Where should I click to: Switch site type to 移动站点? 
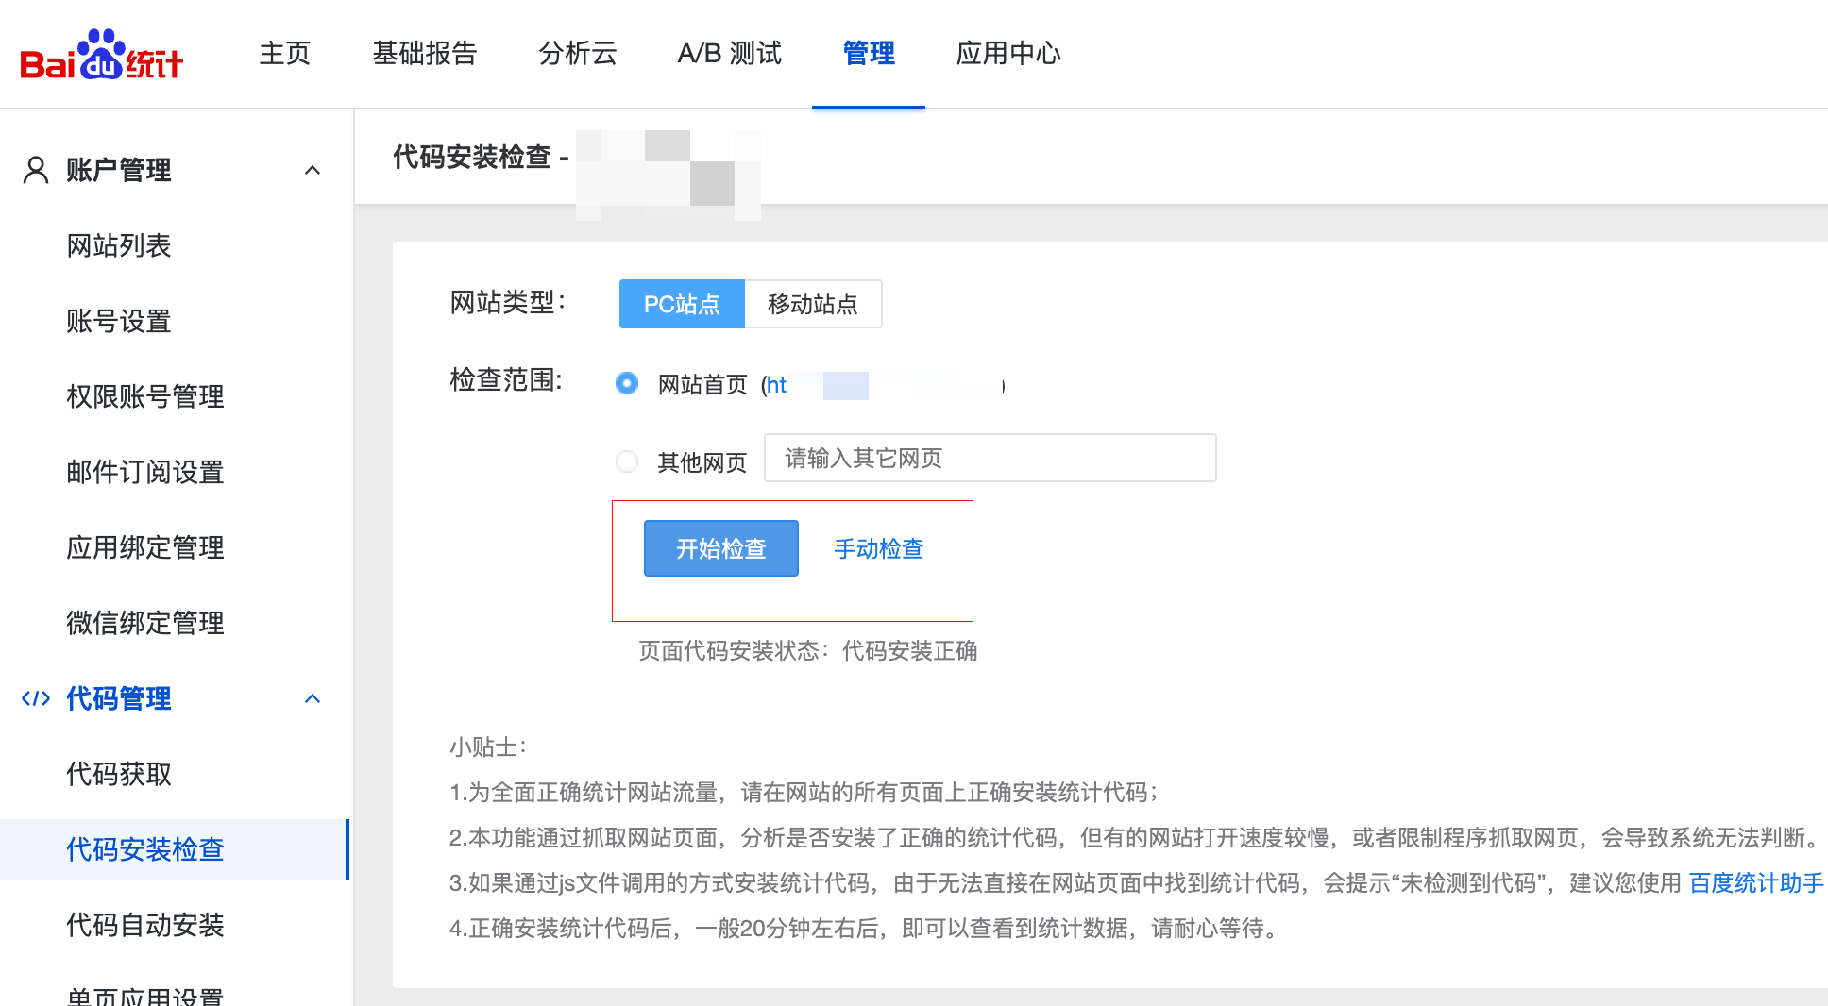click(813, 304)
